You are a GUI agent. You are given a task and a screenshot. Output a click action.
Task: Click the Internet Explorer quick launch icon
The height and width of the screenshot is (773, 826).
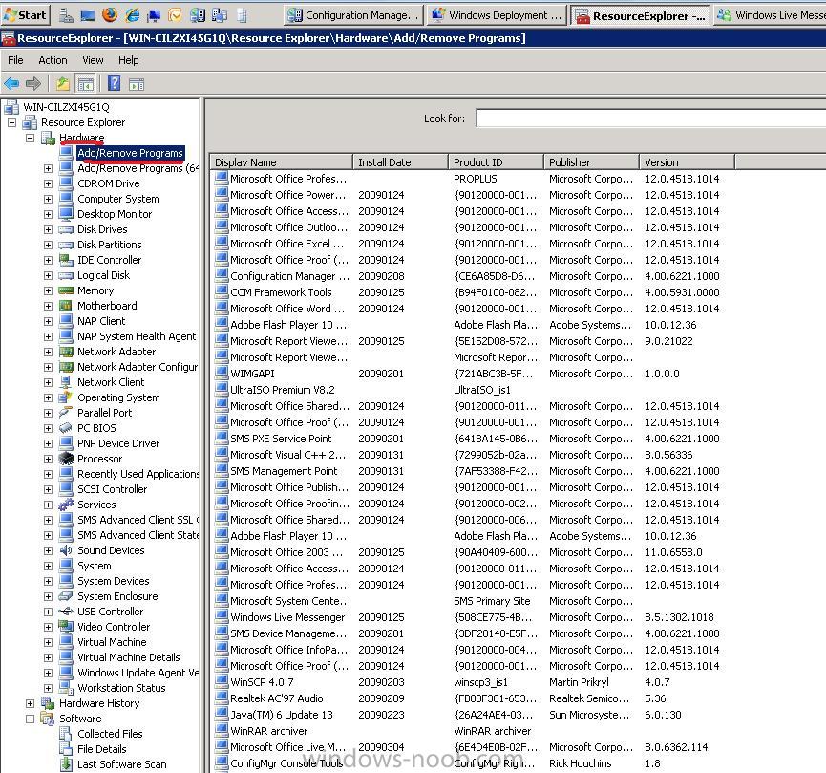click(x=132, y=14)
